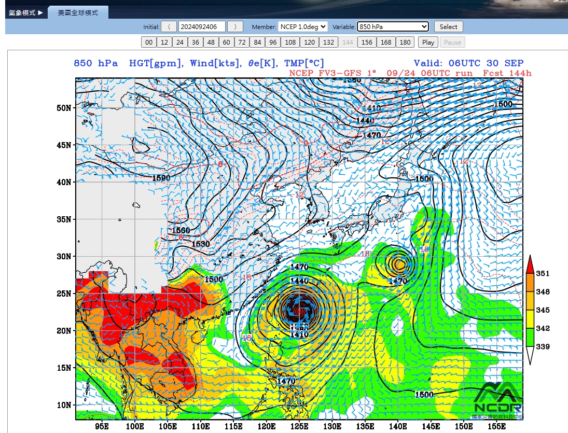Open the Member NCEP 1.0deg dropdown
Image resolution: width=568 pixels, height=433 pixels.
click(303, 27)
